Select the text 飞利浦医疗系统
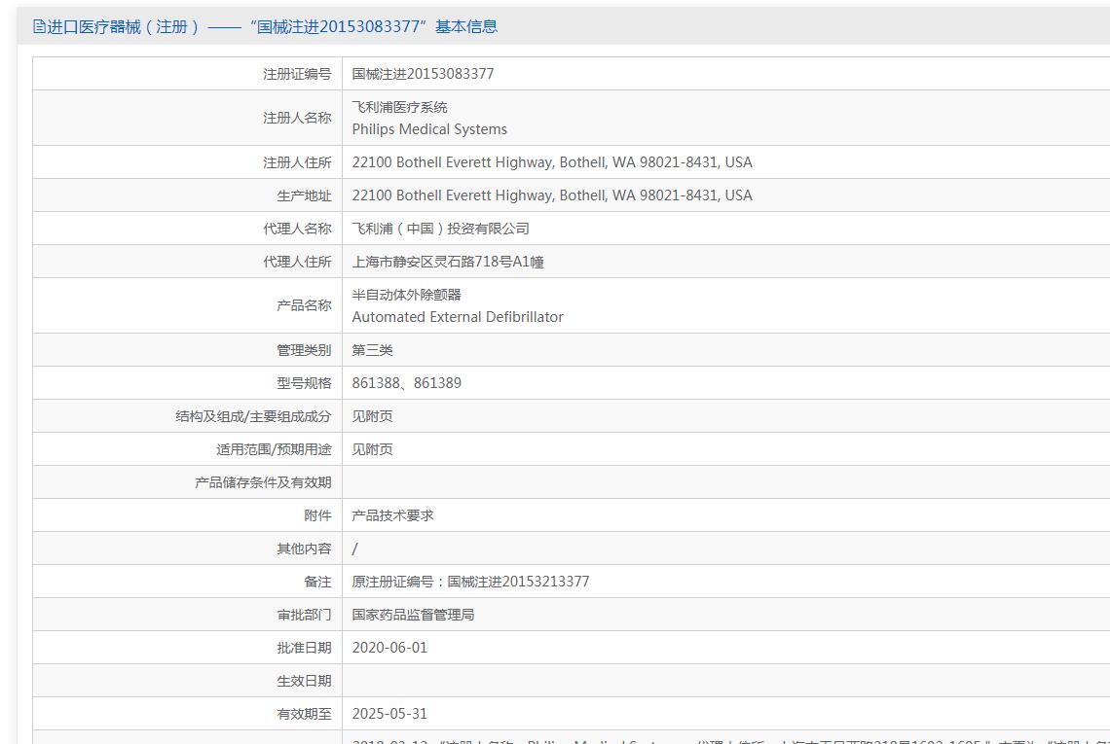 click(x=399, y=107)
